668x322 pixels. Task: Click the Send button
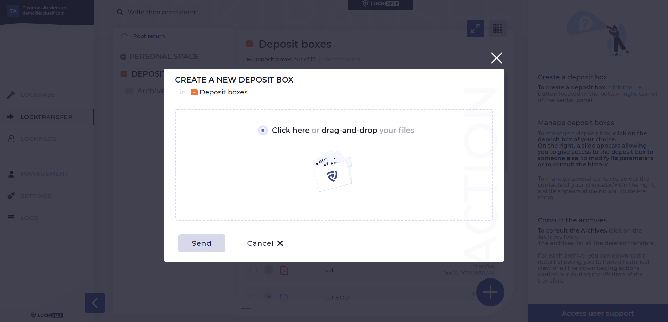coord(202,243)
